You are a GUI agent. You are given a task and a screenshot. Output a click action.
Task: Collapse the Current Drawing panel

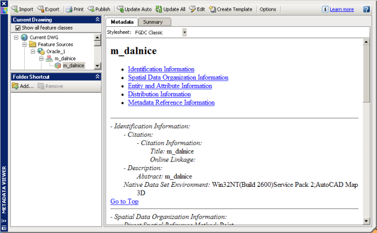(x=97, y=19)
